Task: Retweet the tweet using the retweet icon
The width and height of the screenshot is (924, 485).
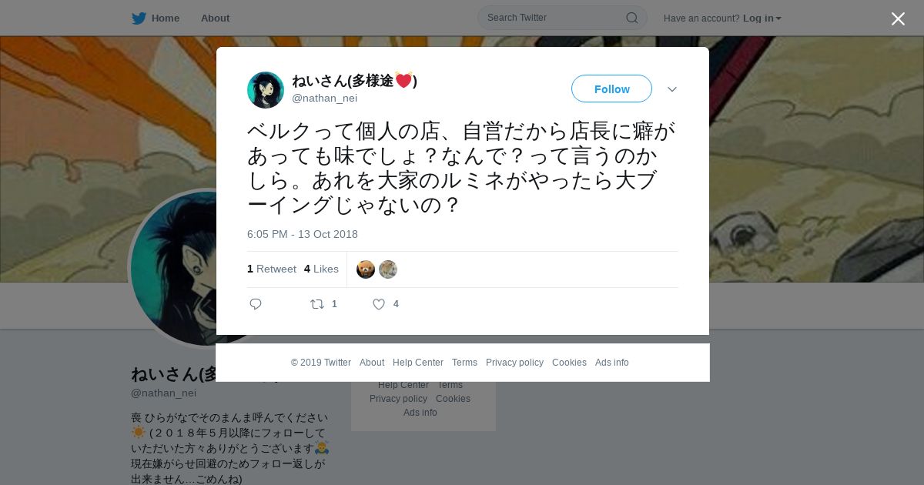Action: coord(317,304)
